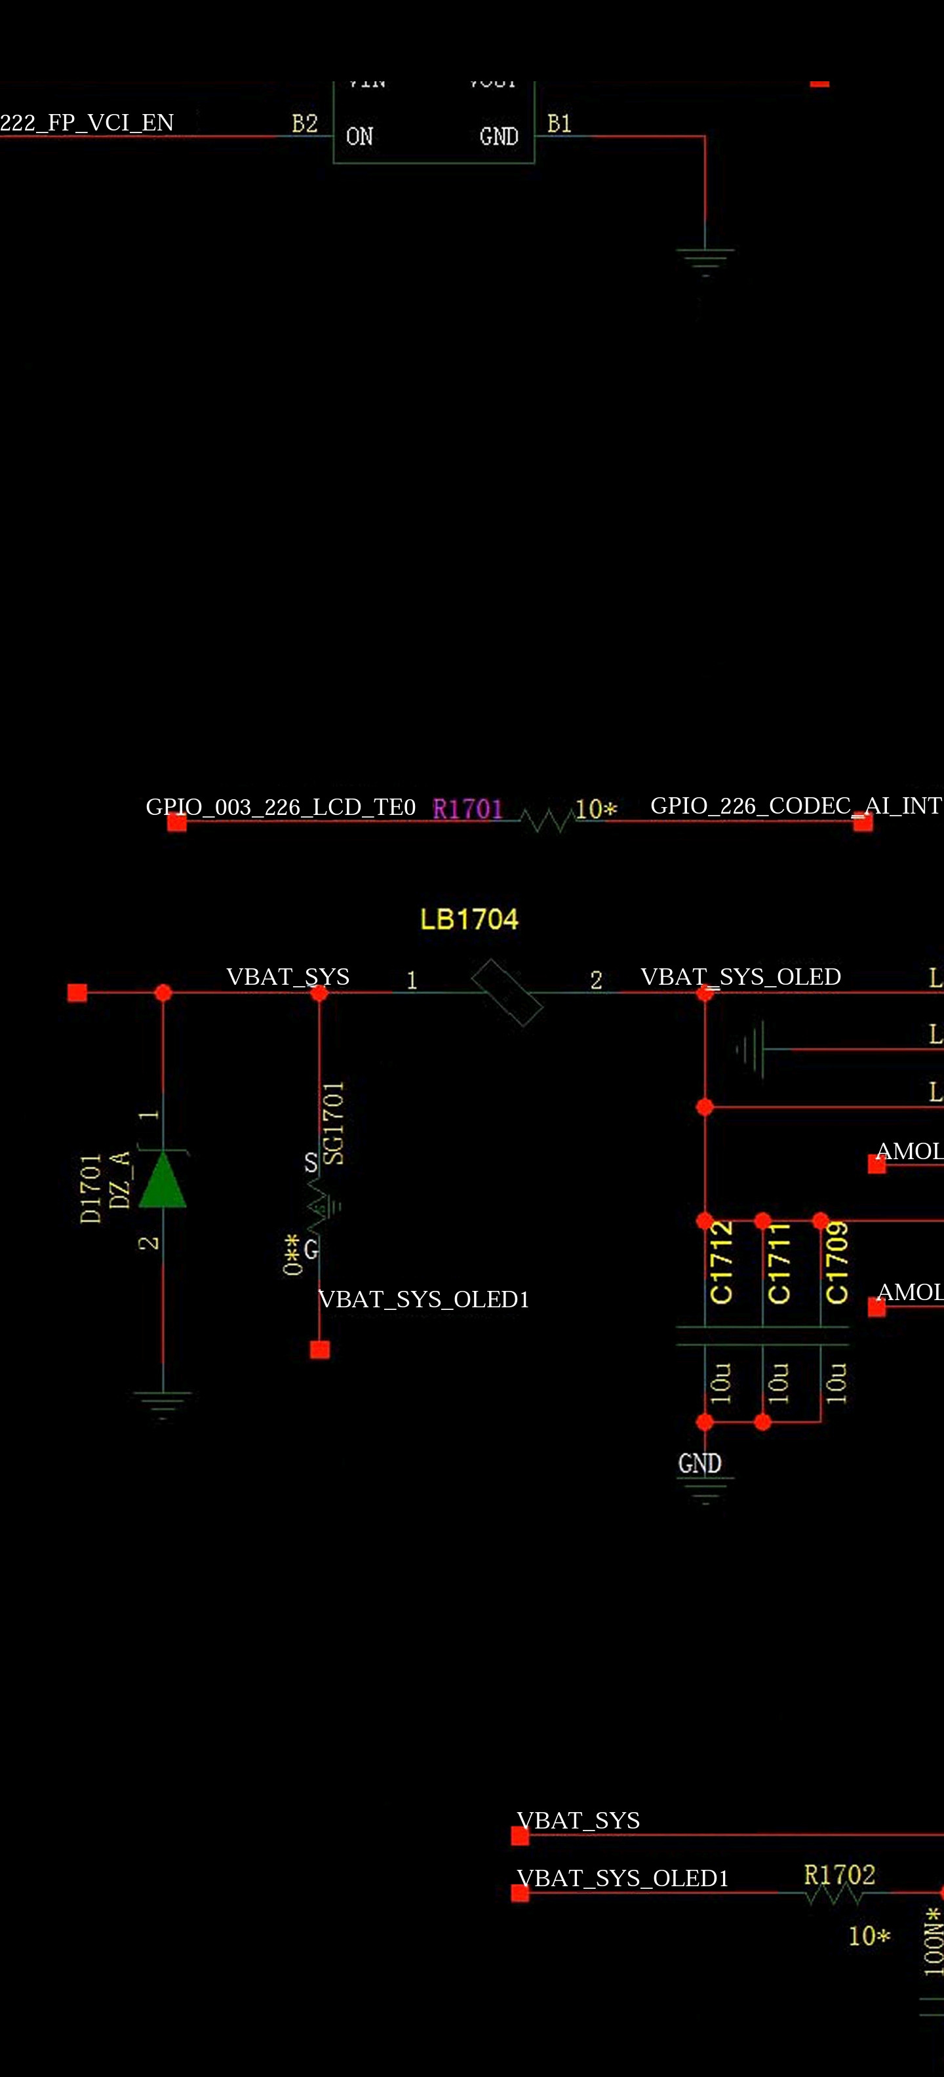Select the C1711 designator

click(x=779, y=1263)
